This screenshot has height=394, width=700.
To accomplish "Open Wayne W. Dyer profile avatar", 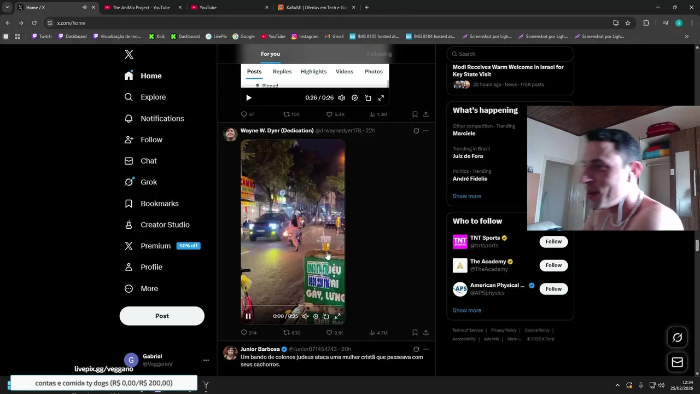I will pos(230,134).
